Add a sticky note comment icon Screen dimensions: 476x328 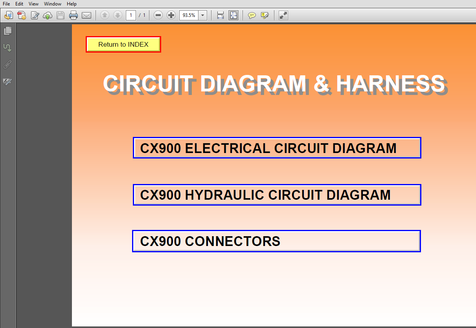pyautogui.click(x=252, y=15)
